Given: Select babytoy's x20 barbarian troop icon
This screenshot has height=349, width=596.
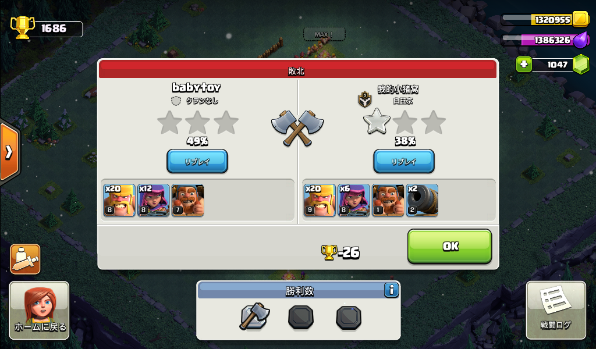Looking at the screenshot, I should tap(119, 200).
